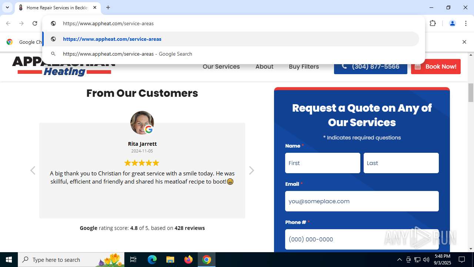Screen dimensions: 474x267
Task: Open Chrome's three-dot menu
Action: click(x=465, y=23)
